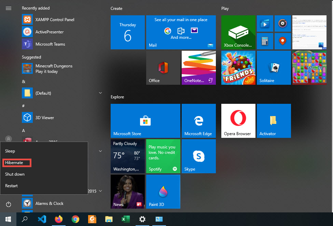Open the Opera Browser tile
The height and width of the screenshot is (226, 333).
238,121
